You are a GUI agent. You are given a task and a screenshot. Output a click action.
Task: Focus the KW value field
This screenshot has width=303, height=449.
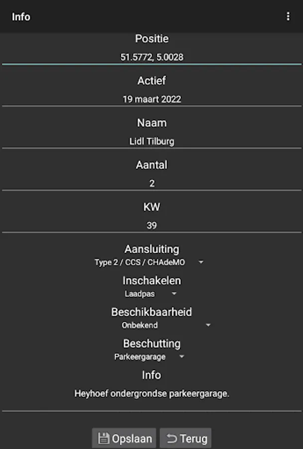[151, 225]
